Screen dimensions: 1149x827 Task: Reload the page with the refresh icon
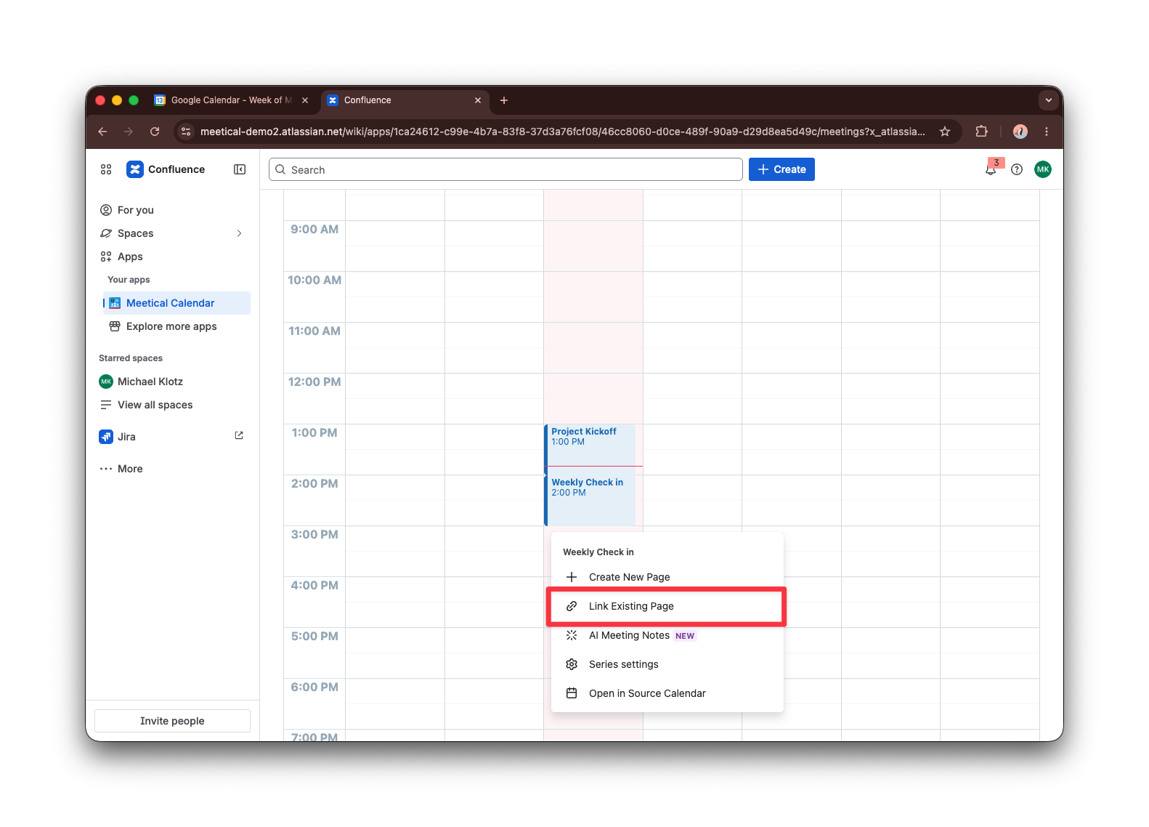coord(155,132)
